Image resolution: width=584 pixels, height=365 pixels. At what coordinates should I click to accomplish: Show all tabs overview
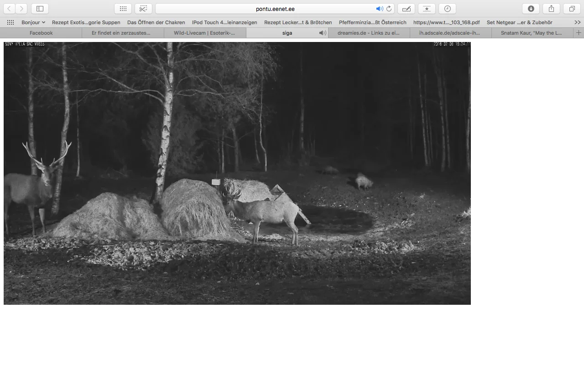(572, 9)
